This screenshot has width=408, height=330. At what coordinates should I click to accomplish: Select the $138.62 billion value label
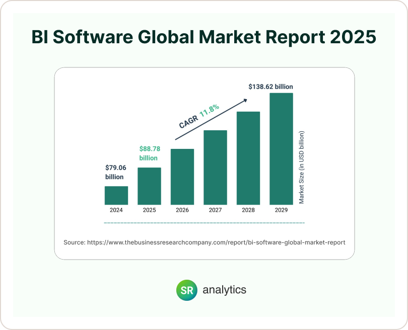(x=270, y=87)
